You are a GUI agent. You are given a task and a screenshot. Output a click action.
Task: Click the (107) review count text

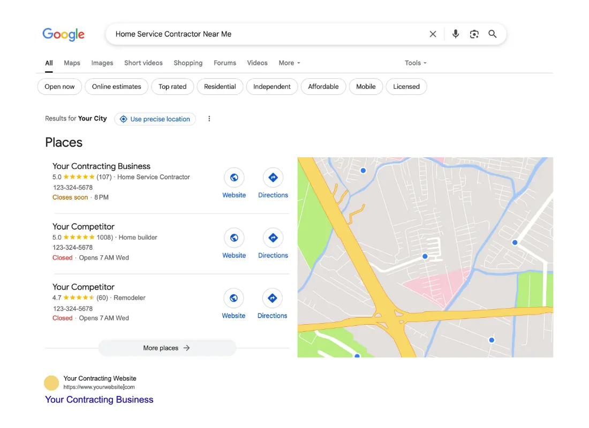104,177
